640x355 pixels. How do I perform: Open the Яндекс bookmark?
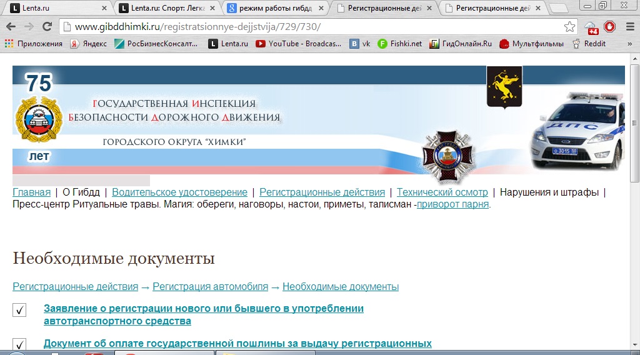click(x=88, y=44)
